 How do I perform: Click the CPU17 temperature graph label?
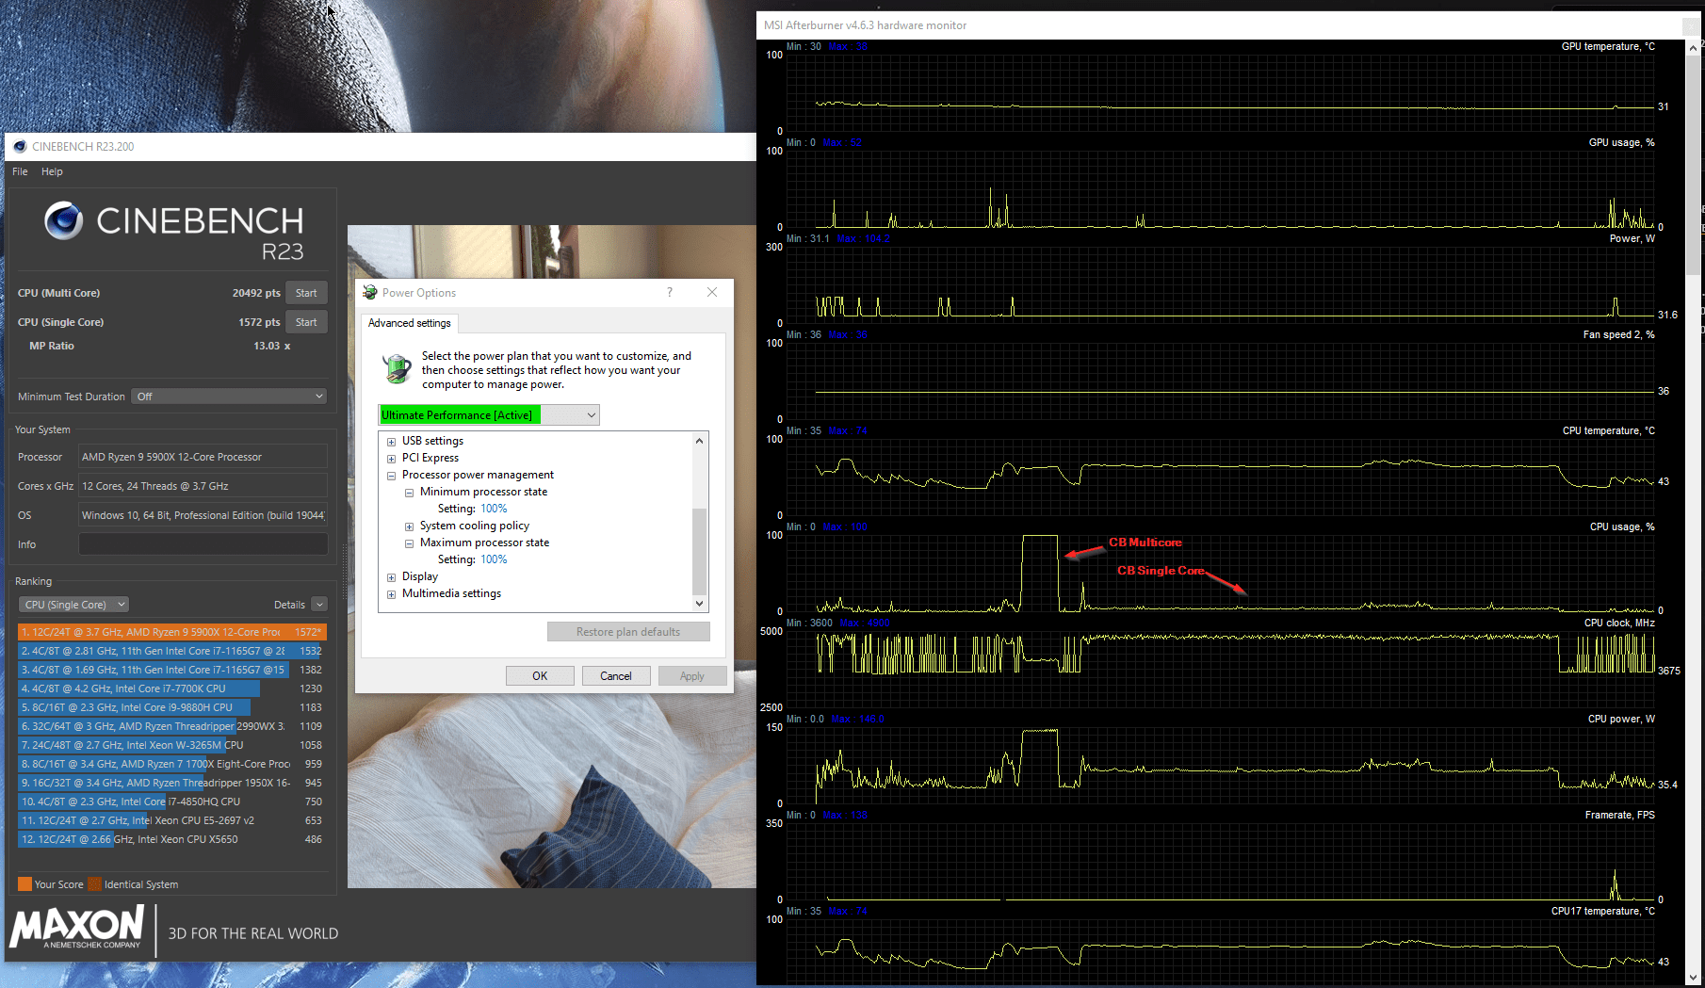1603,911
